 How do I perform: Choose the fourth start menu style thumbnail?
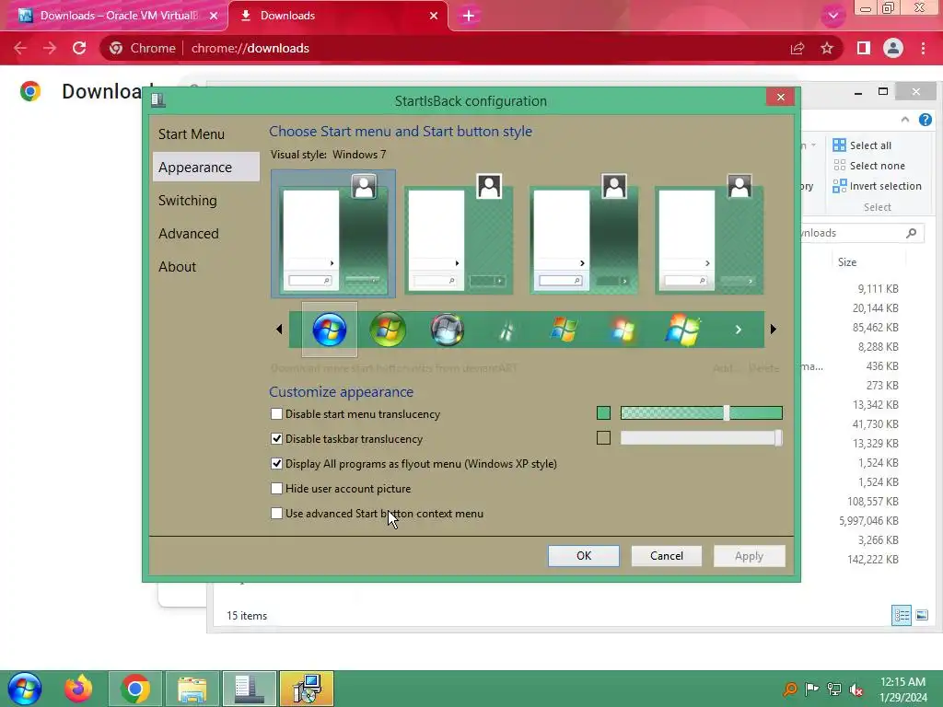[708, 233]
